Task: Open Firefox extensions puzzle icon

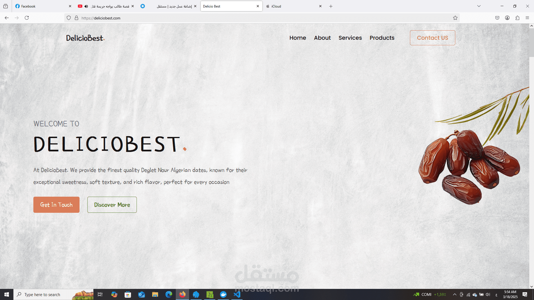Action: [x=517, y=18]
